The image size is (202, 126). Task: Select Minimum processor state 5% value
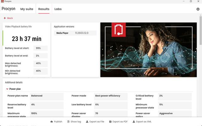[175, 106]
